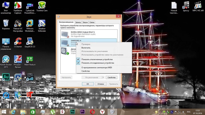Open Панель управления desktop icon
Image resolution: width=205 pixels, height=115 pixels.
pos(6,44)
